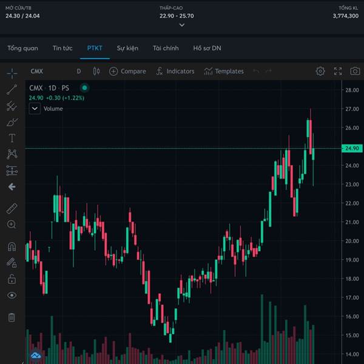This screenshot has height=364, width=364.
Task: Switch to the Tổng quan tab
Action: click(x=23, y=49)
